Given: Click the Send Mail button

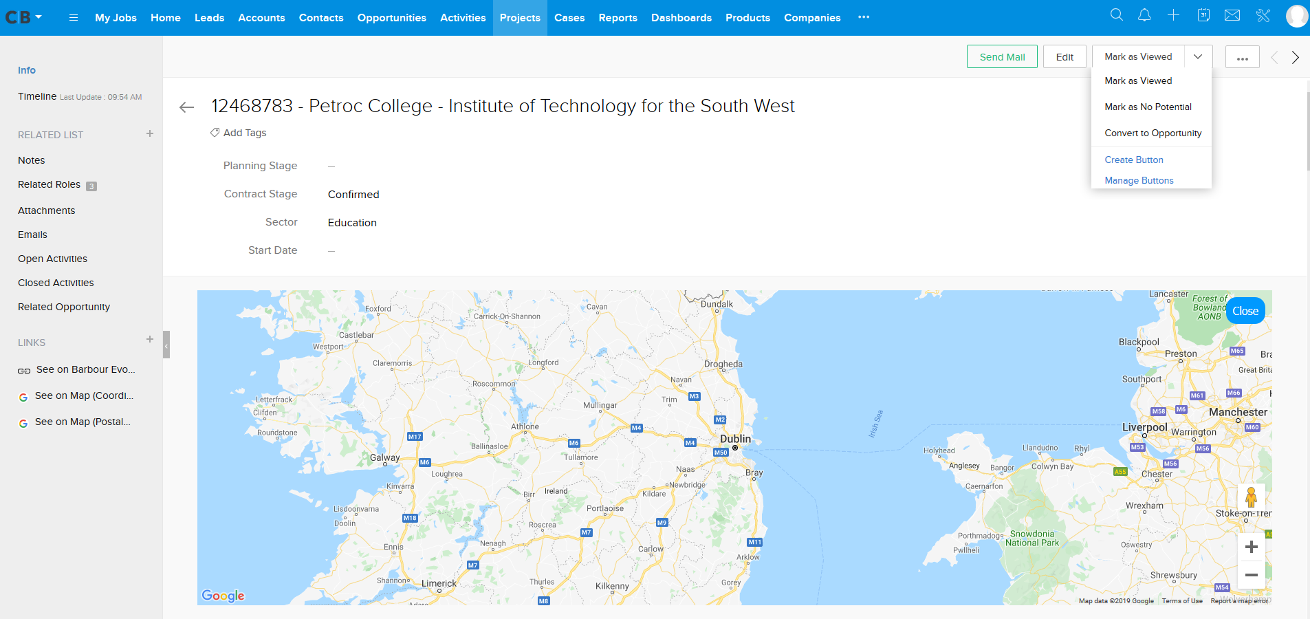Looking at the screenshot, I should [x=1002, y=57].
